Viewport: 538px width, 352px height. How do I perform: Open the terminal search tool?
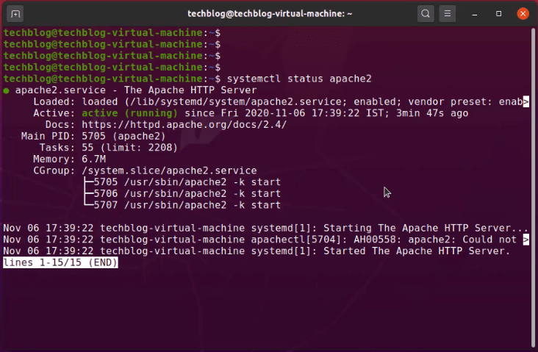tap(426, 14)
